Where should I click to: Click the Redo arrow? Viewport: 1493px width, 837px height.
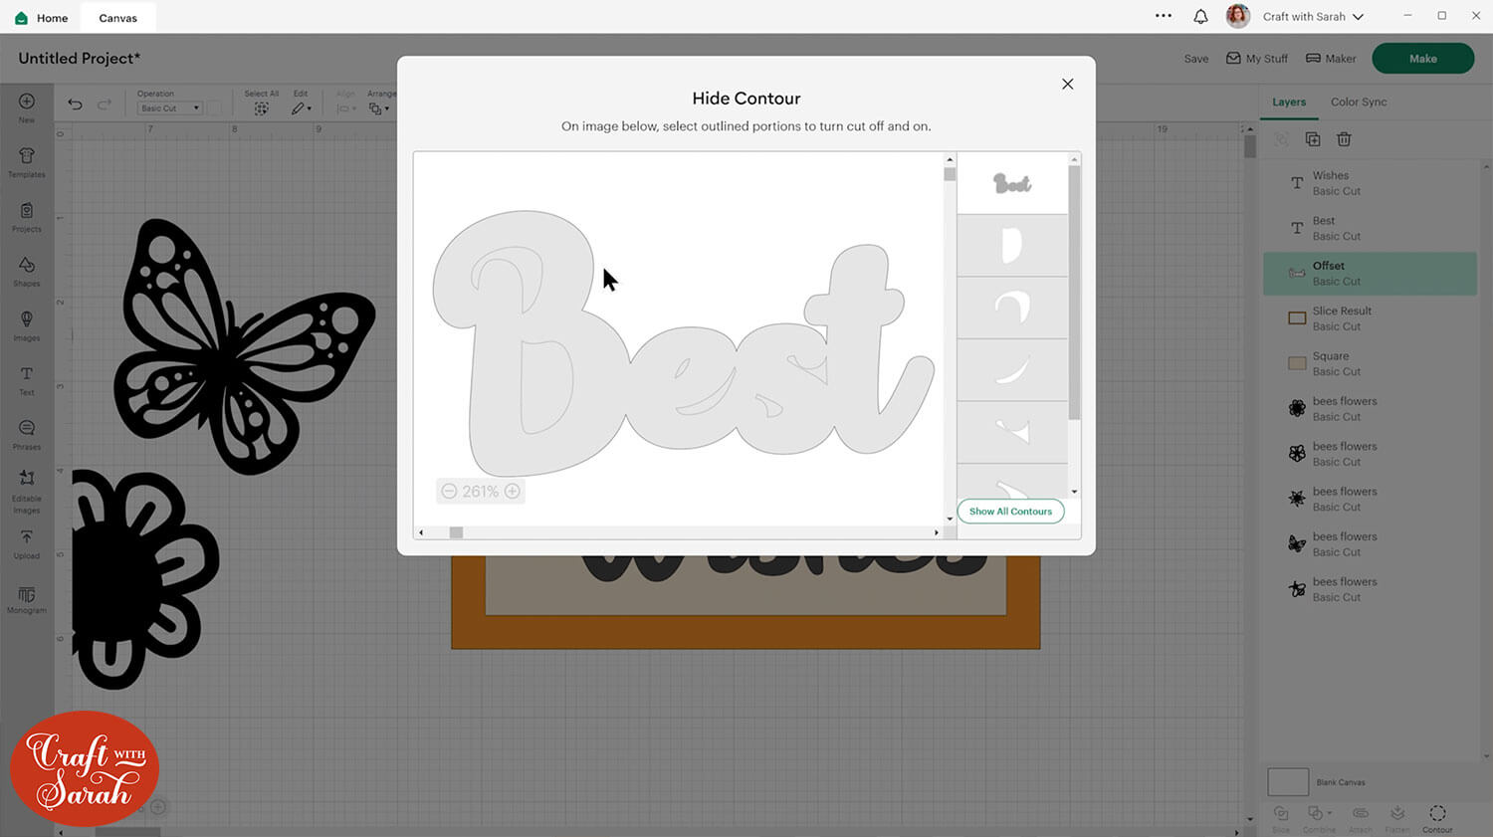[x=105, y=104]
